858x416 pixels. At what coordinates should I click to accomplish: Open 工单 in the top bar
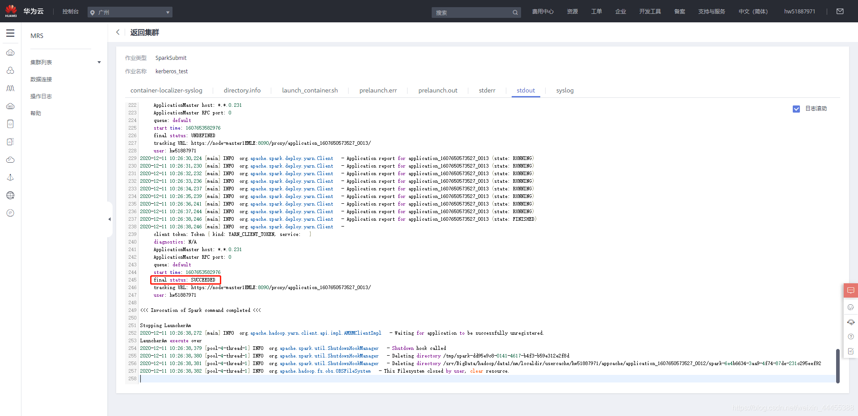(x=597, y=12)
